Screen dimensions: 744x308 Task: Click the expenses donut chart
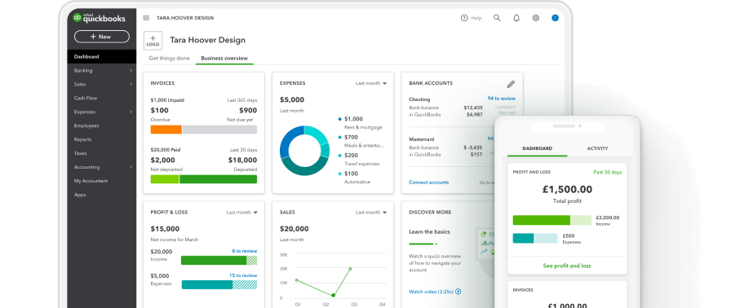click(x=304, y=151)
